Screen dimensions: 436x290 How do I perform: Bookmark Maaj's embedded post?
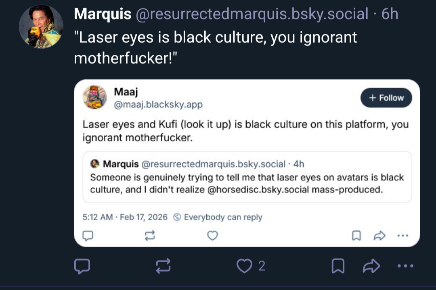click(x=356, y=236)
